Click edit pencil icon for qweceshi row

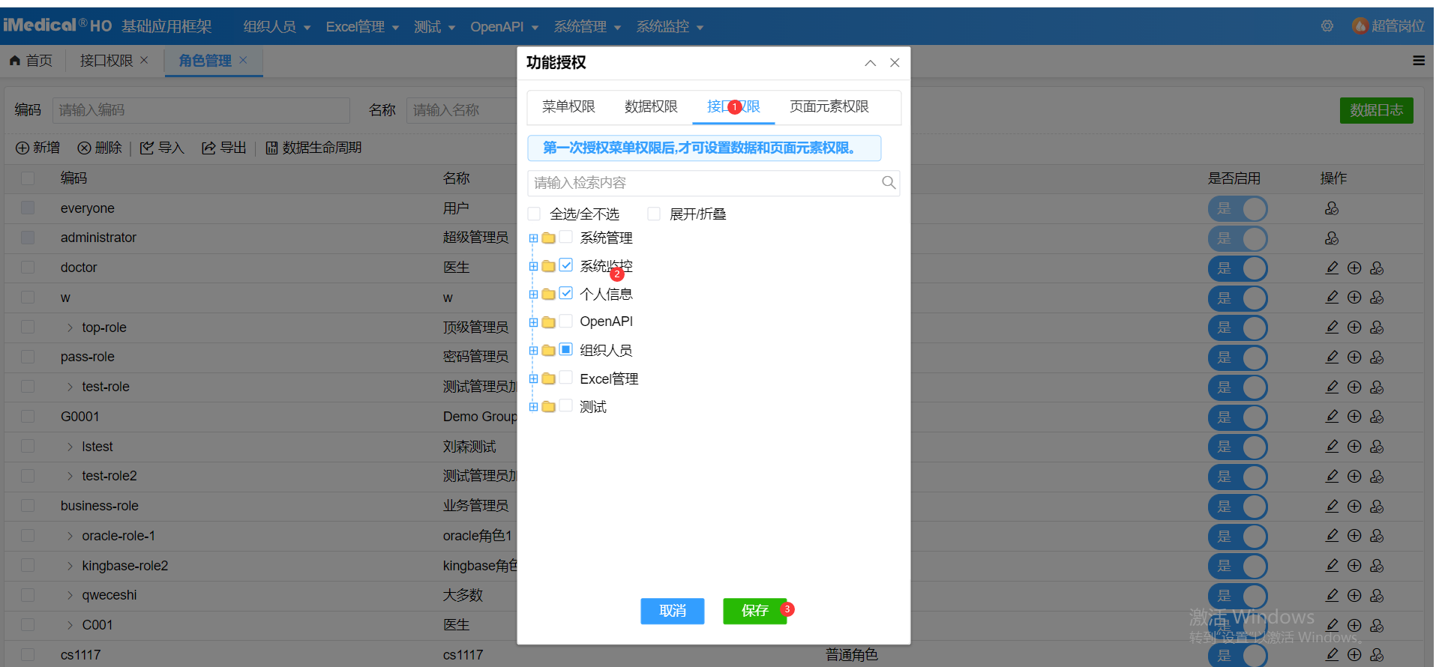(x=1332, y=595)
